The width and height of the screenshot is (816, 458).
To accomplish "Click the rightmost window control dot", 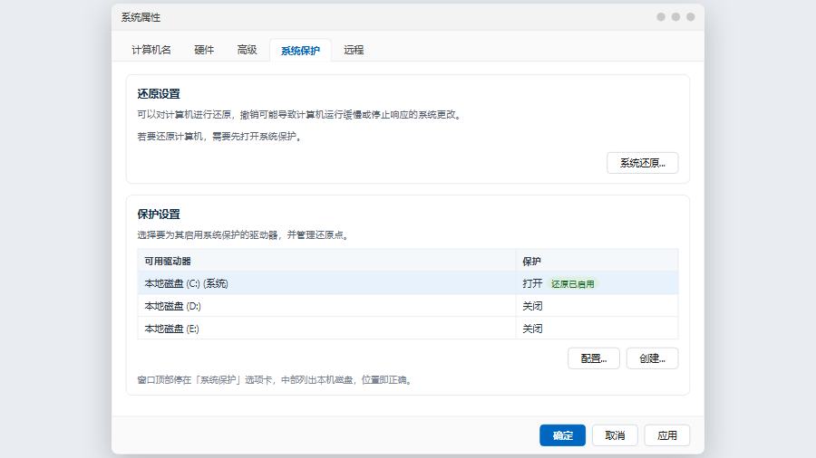I will click(691, 17).
